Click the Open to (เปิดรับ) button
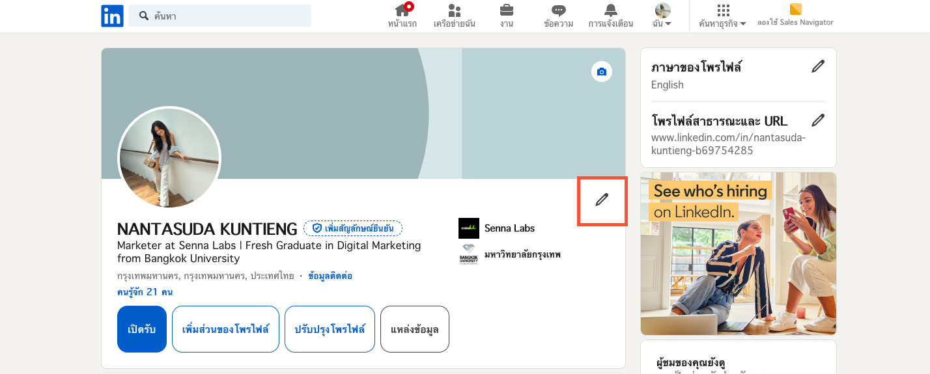This screenshot has width=930, height=374. [142, 329]
